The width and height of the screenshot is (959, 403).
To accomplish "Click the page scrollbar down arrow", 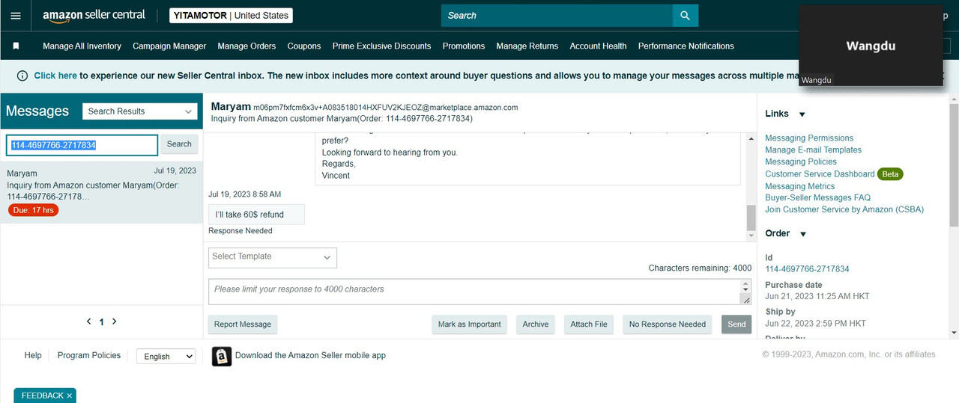I will (954, 333).
